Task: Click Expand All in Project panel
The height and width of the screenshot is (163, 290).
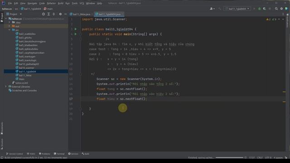Action: pyautogui.click(x=48, y=14)
